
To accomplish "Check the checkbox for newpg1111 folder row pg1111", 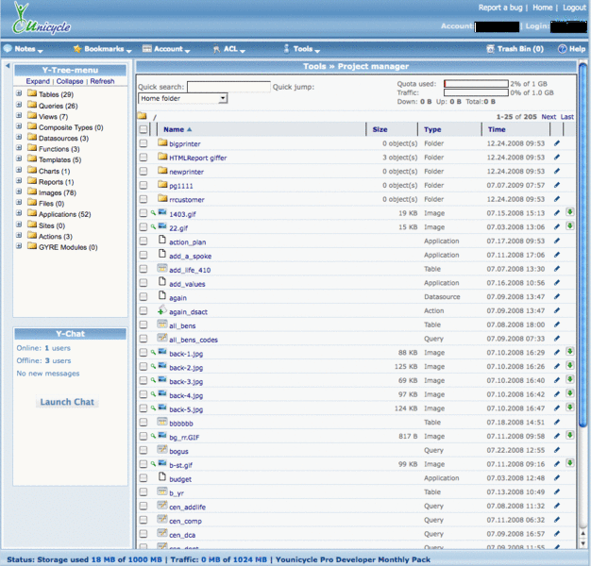I will [x=144, y=186].
